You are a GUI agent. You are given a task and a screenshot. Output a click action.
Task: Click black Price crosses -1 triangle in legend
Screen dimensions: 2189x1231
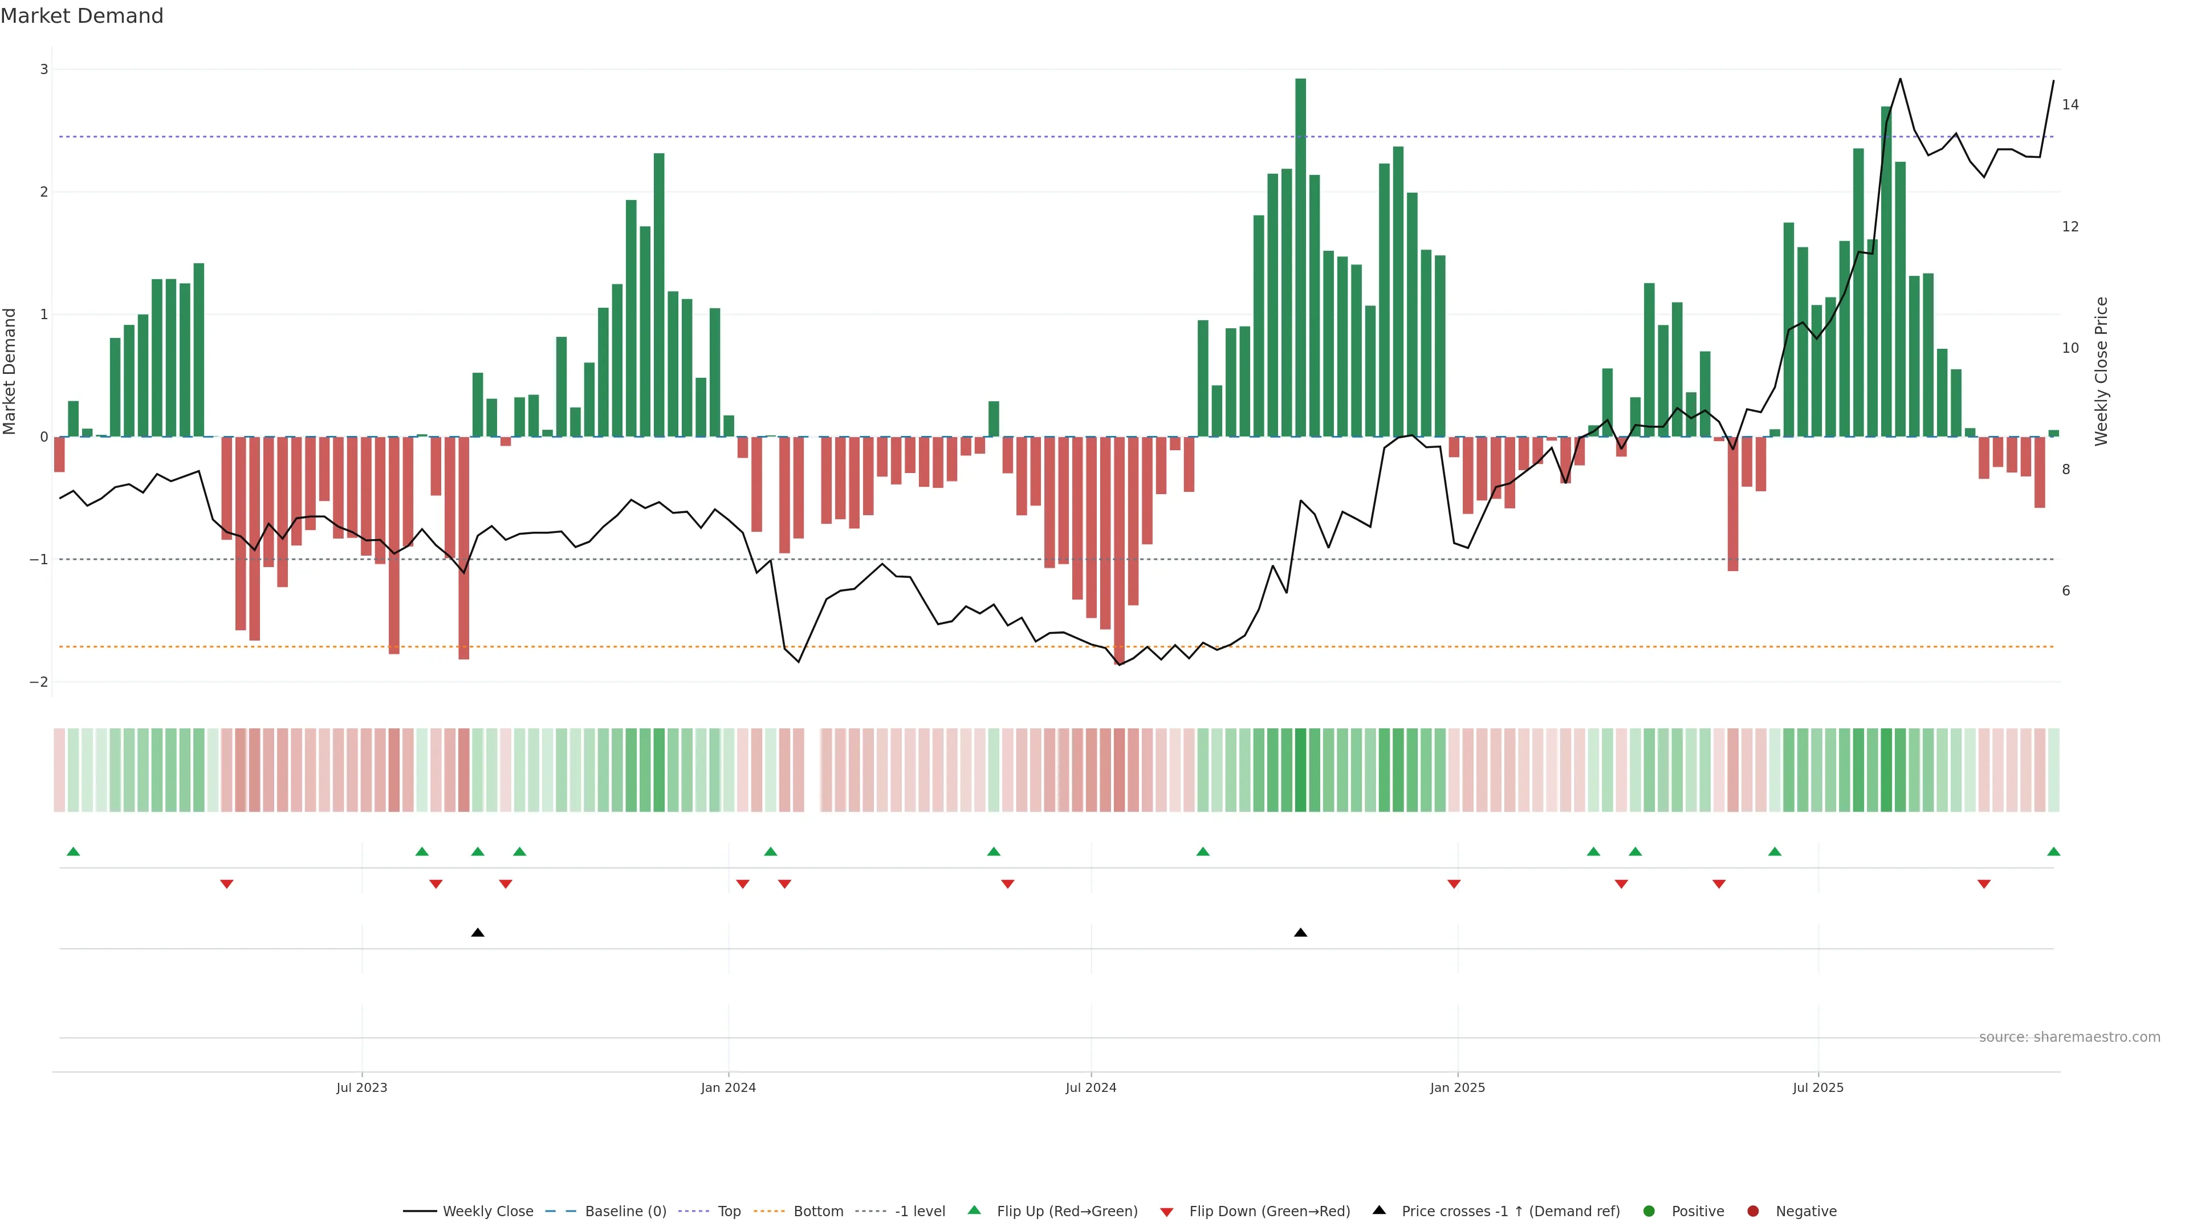click(x=1379, y=1210)
